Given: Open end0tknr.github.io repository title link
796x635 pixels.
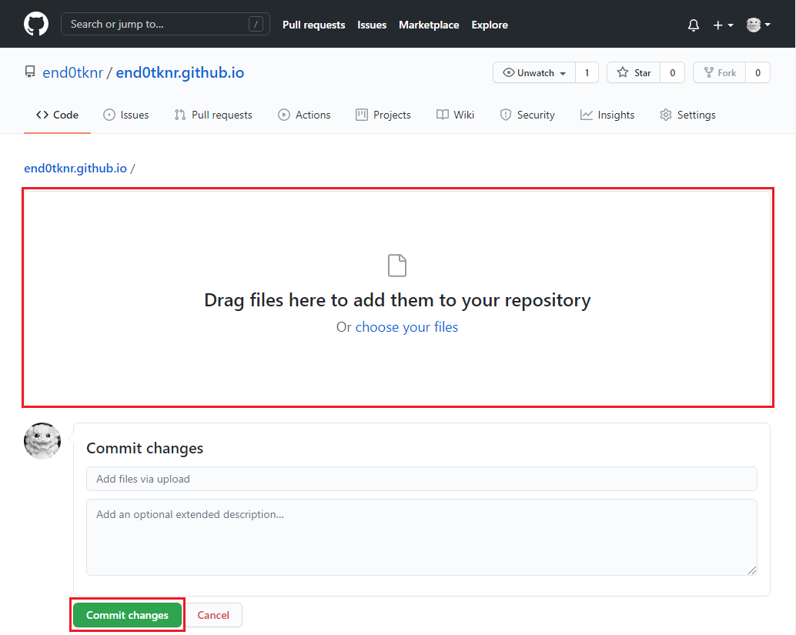Looking at the screenshot, I should pos(179,72).
